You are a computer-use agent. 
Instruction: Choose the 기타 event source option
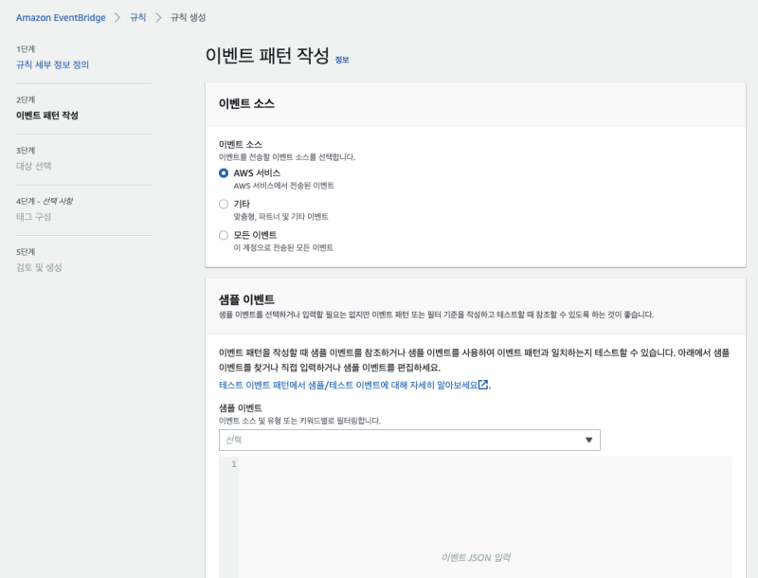(x=224, y=204)
